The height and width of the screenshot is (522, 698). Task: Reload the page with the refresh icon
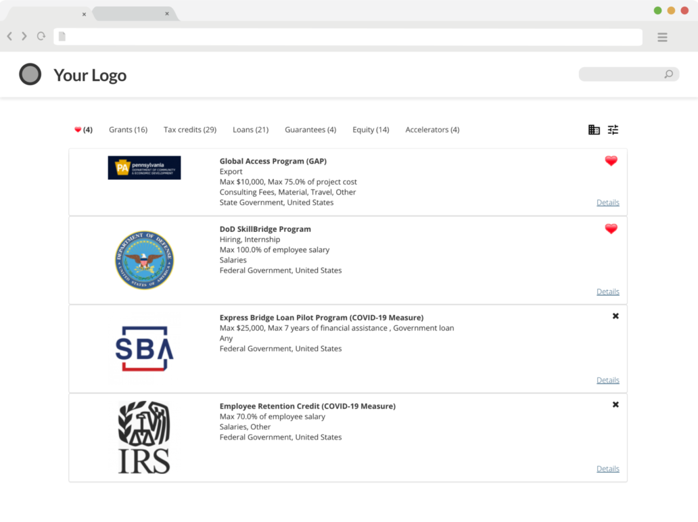click(x=41, y=37)
